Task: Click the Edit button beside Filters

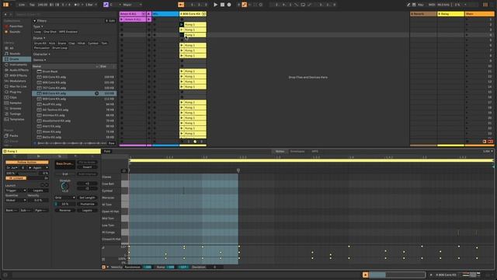Action: coord(110,21)
